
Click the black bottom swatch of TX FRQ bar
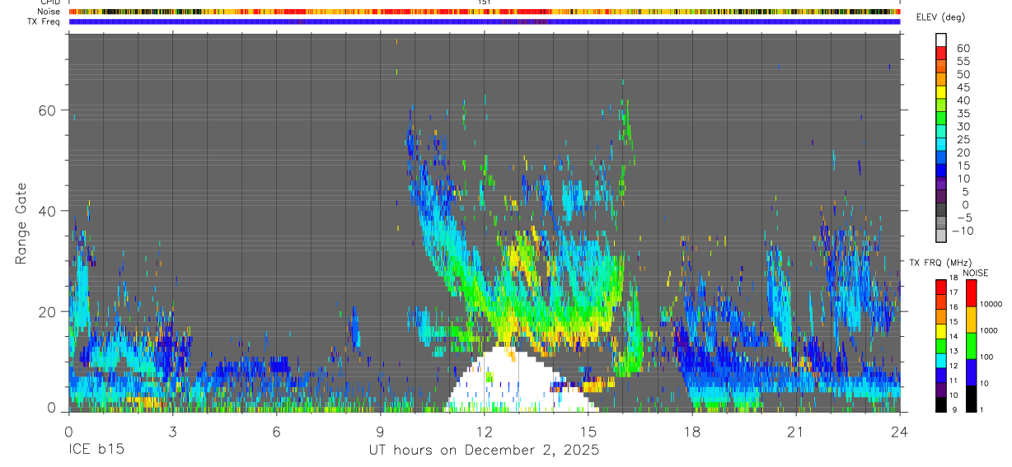tap(941, 404)
